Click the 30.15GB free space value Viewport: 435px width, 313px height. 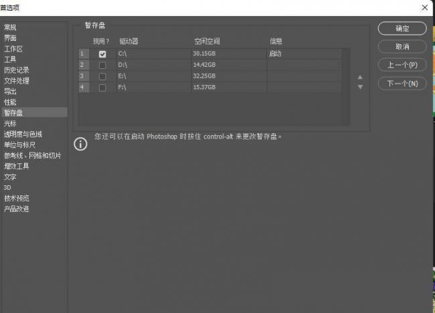pyautogui.click(x=204, y=54)
